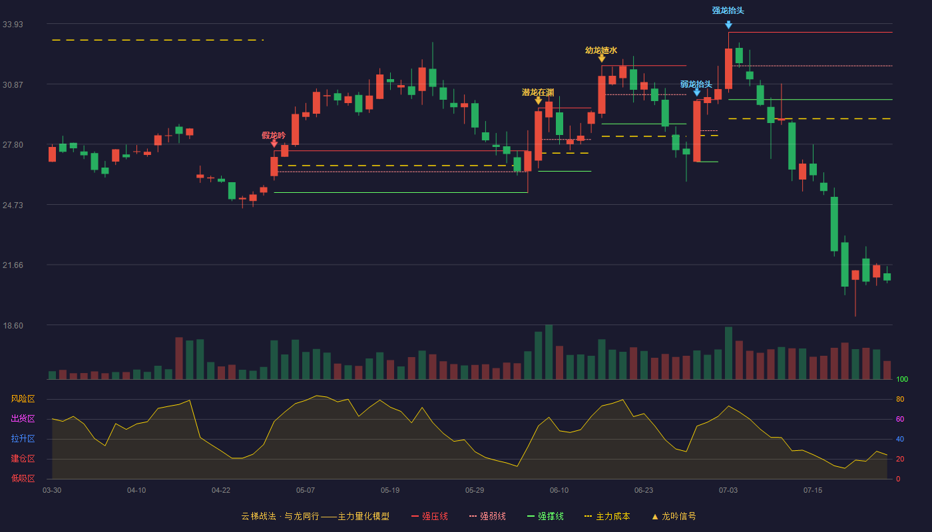Select the 强龙抬头 signal label
This screenshot has height=532, width=932.
coord(728,10)
